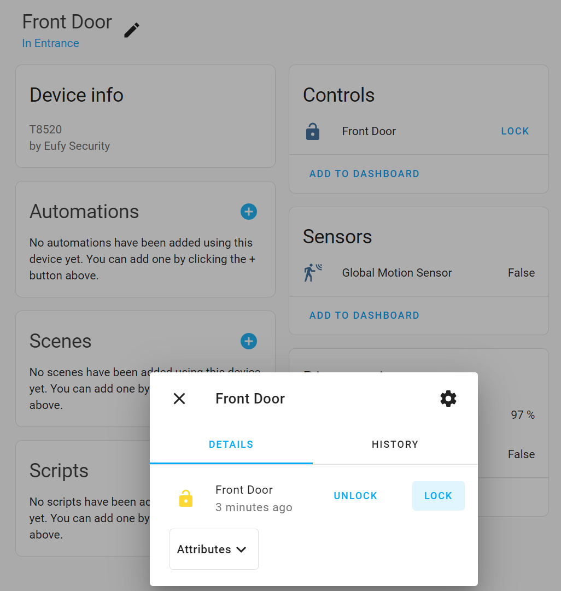Viewport: 561px width, 591px height.
Task: Click ADD TO DASHBOARD under Sensors
Action: (364, 315)
